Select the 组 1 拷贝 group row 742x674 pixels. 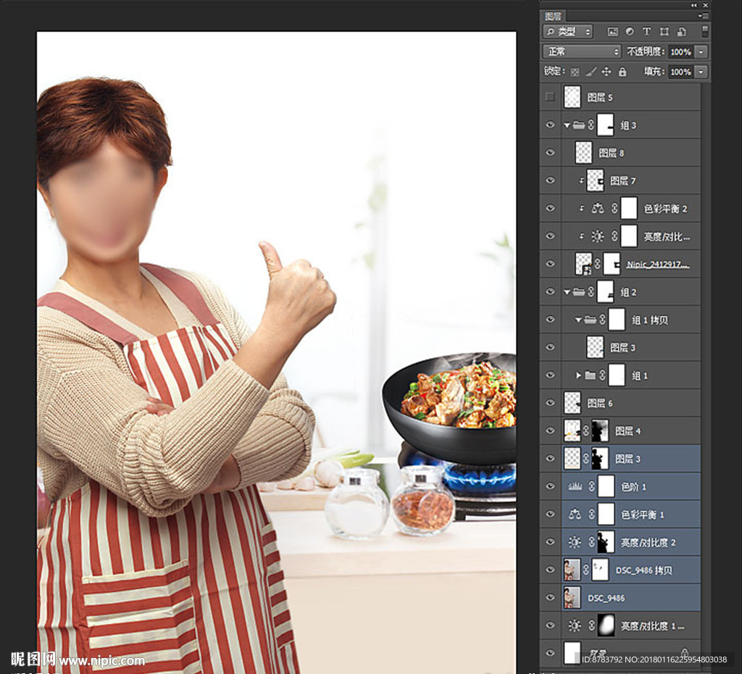(x=630, y=320)
